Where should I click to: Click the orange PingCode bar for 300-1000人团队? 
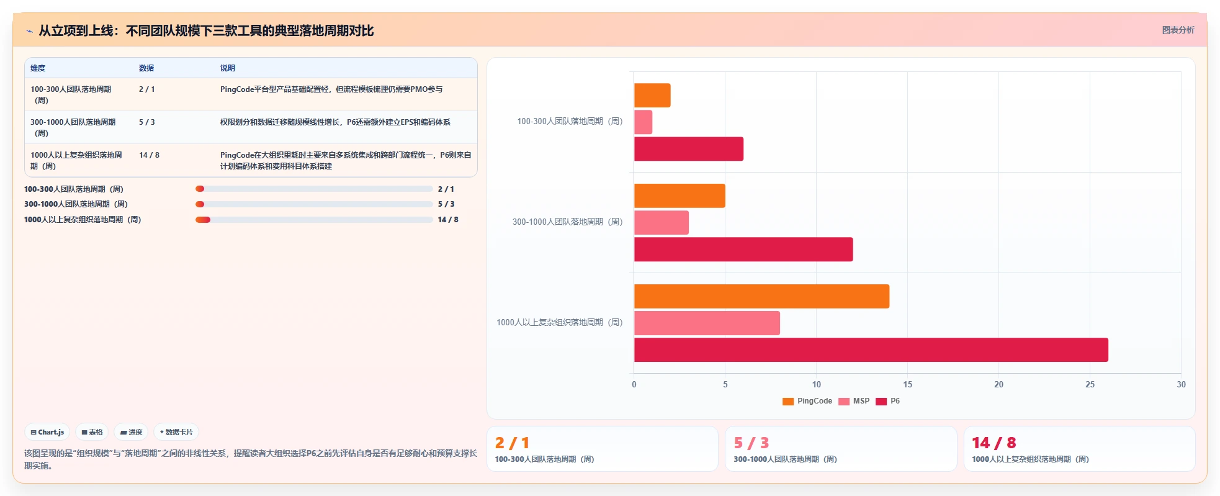680,196
